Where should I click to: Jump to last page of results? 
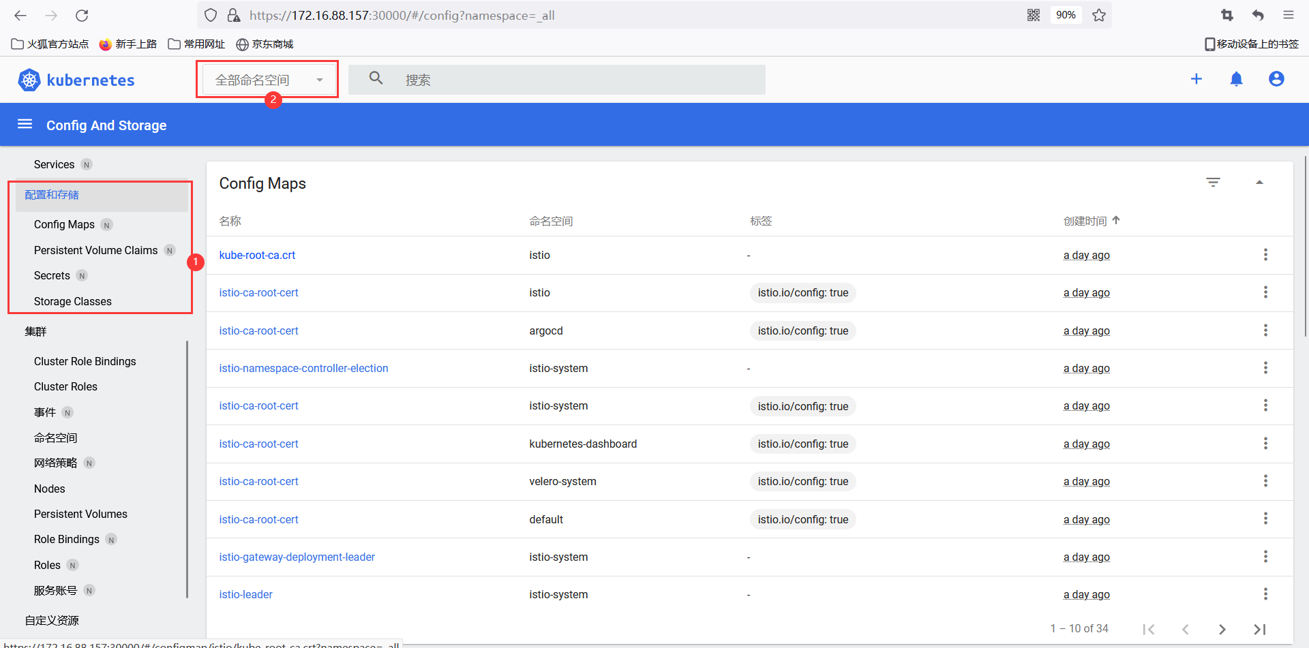1259,629
